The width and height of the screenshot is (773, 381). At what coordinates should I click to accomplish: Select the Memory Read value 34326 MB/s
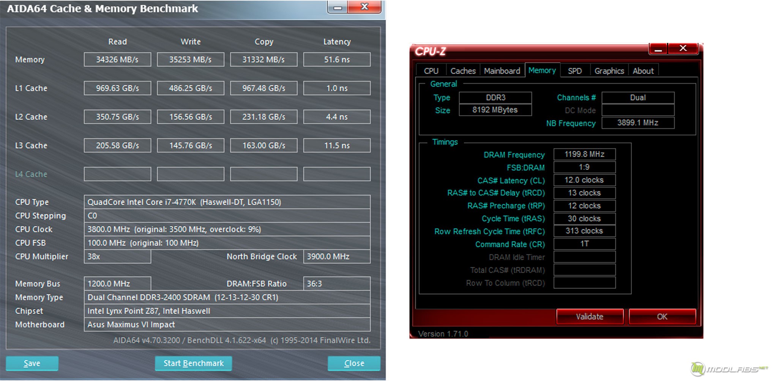pos(117,60)
